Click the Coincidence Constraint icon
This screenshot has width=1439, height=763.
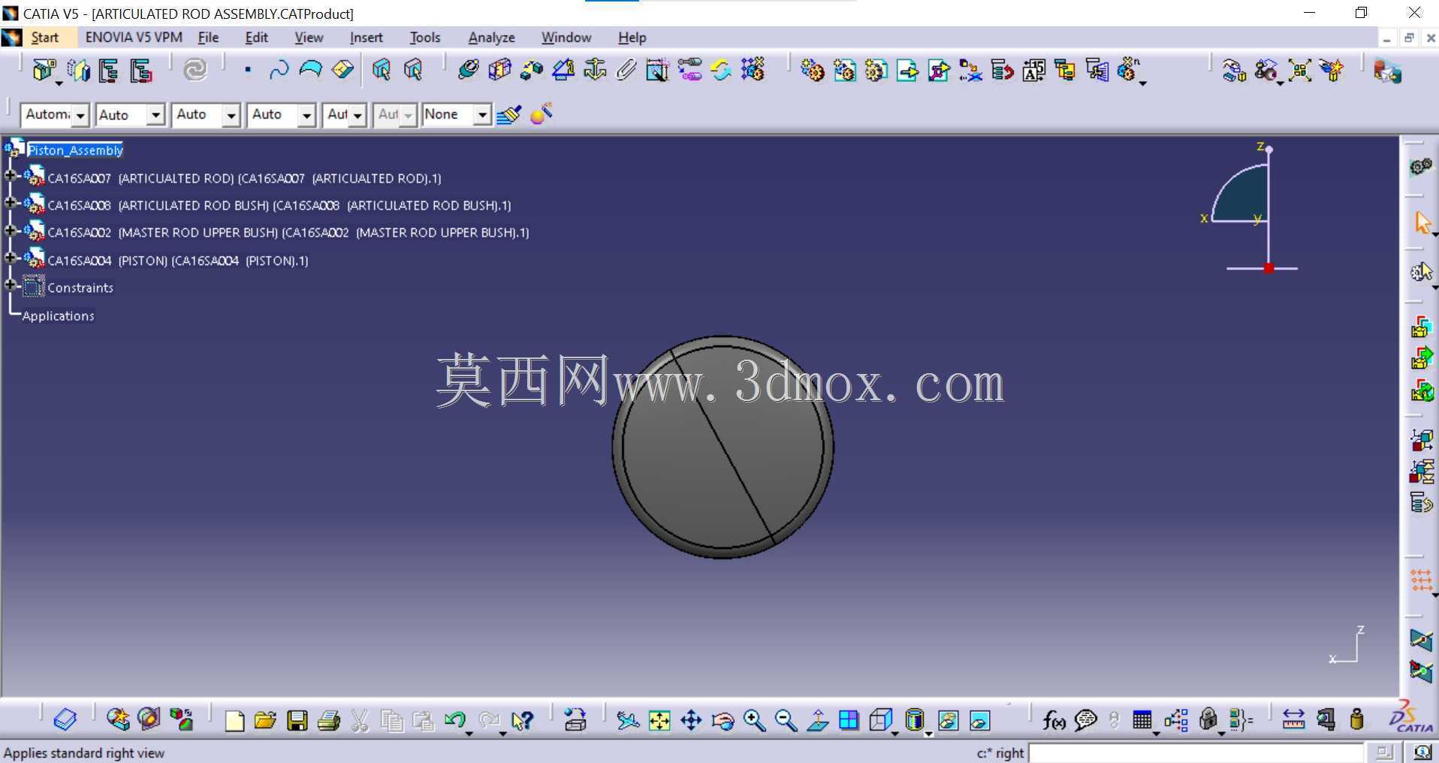coord(468,71)
